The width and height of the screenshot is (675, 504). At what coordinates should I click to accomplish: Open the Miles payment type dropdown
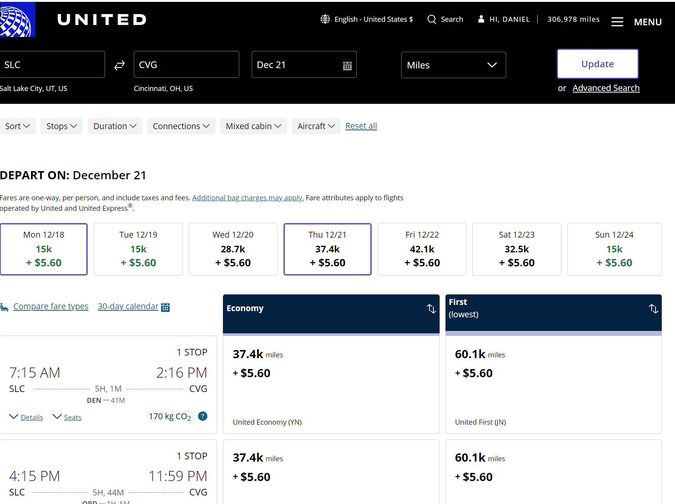[453, 65]
